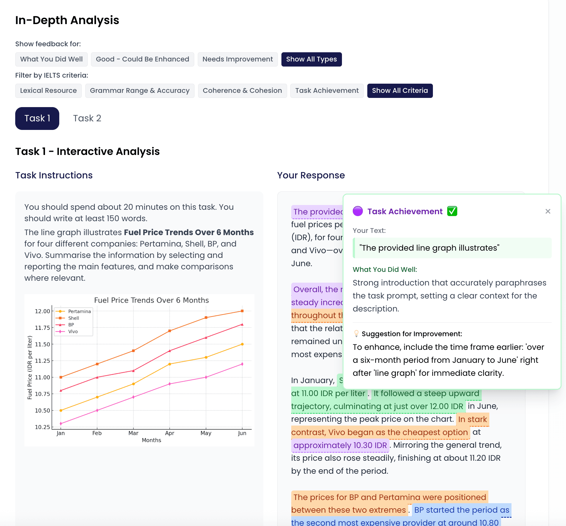Screen dimensions: 566x526
Task: Click the purple Task Achievement circle icon
Action: tap(358, 211)
